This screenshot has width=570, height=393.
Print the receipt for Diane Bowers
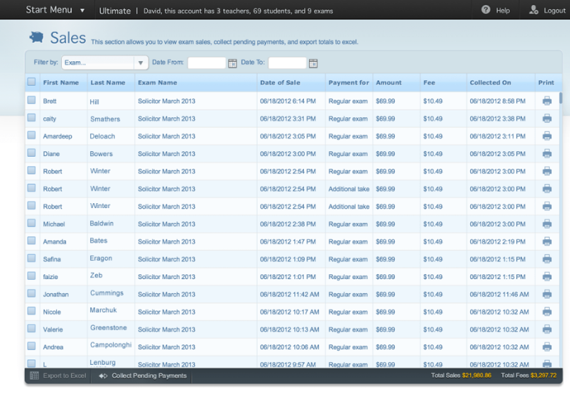(547, 154)
